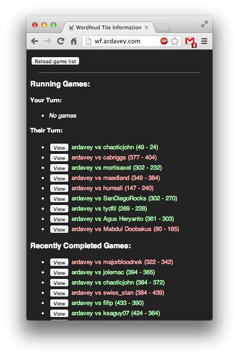The image size is (239, 357).
Task: Go to the home page icon
Action: click(x=73, y=41)
